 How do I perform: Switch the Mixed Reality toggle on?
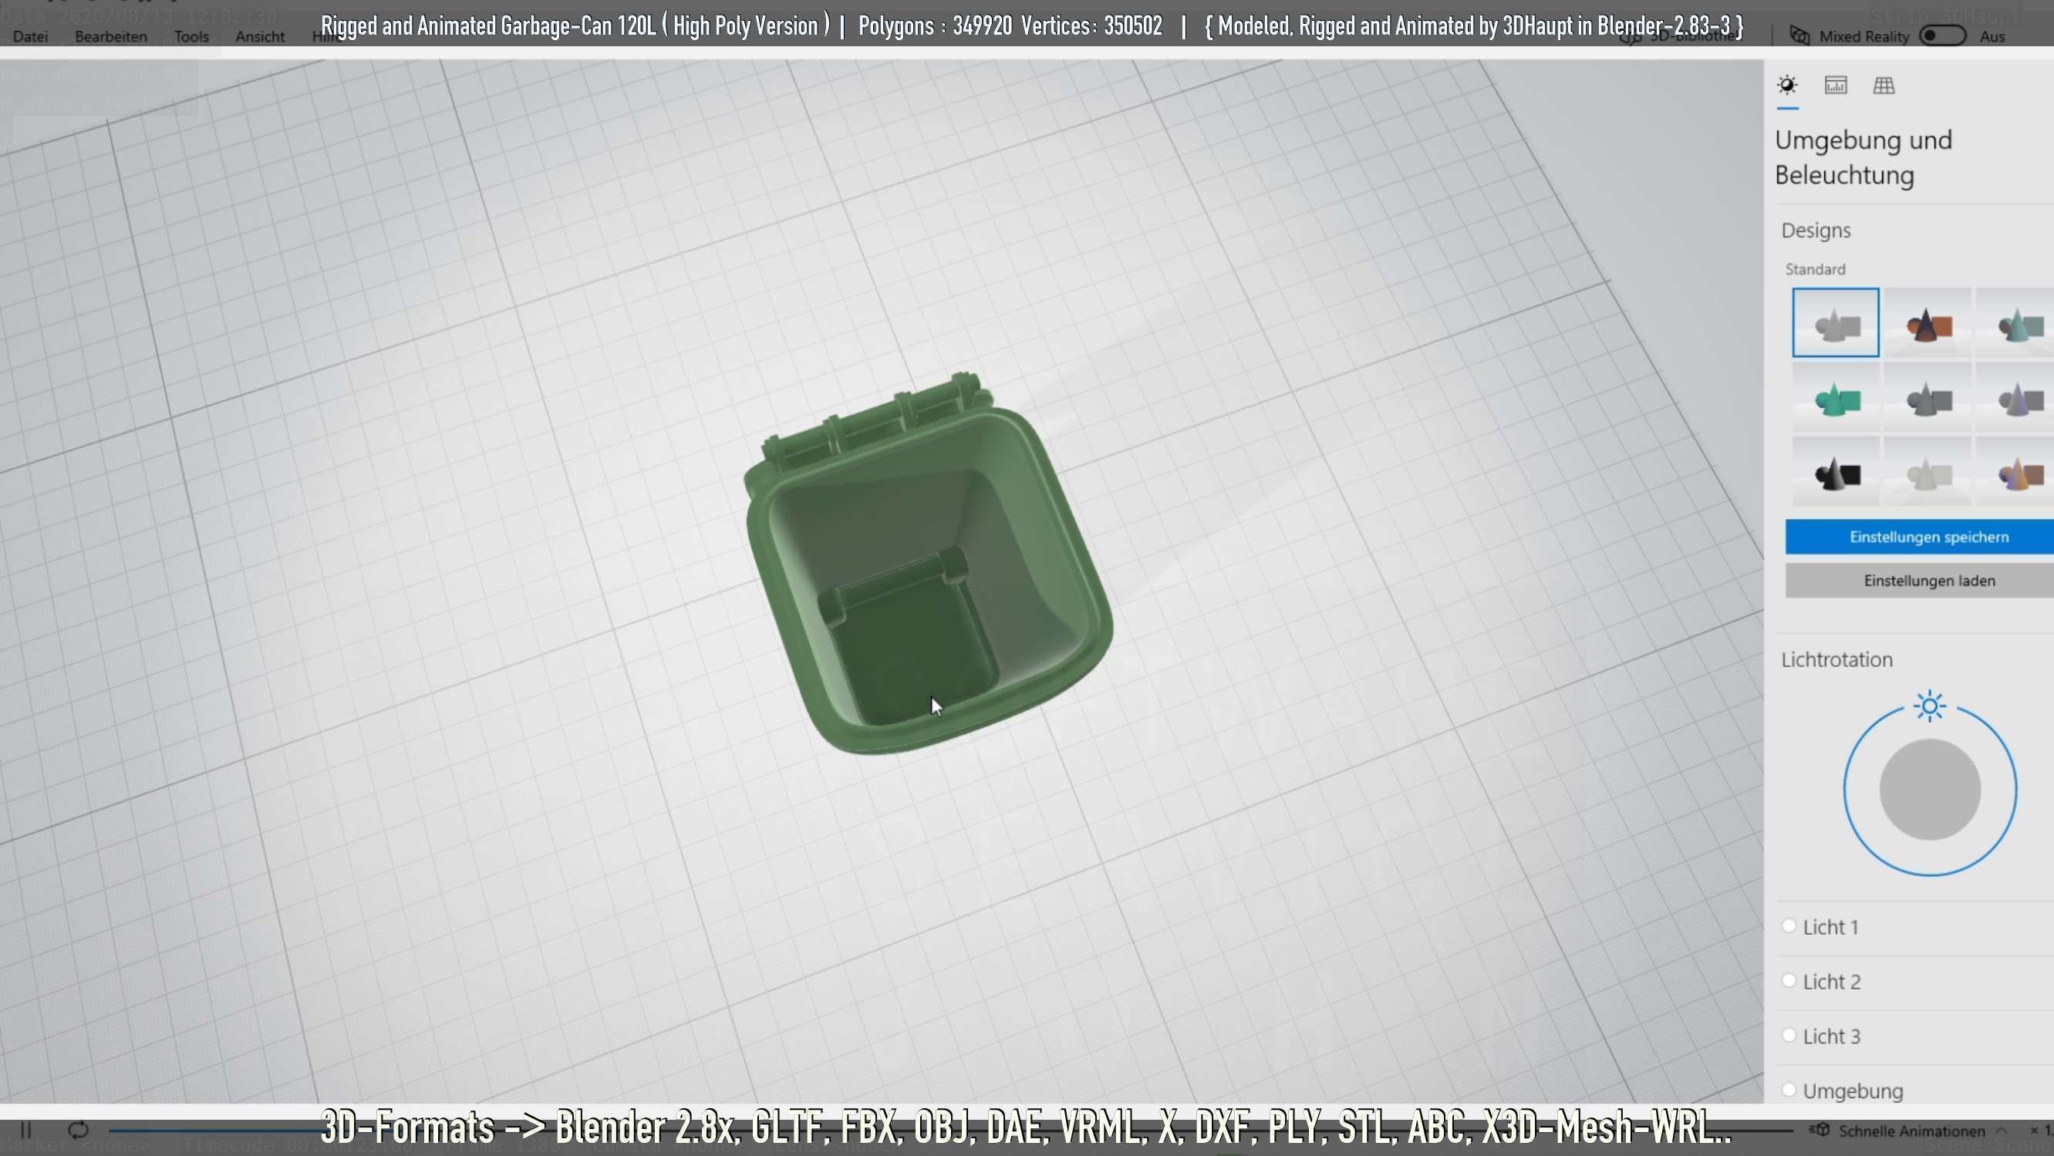tap(1942, 36)
